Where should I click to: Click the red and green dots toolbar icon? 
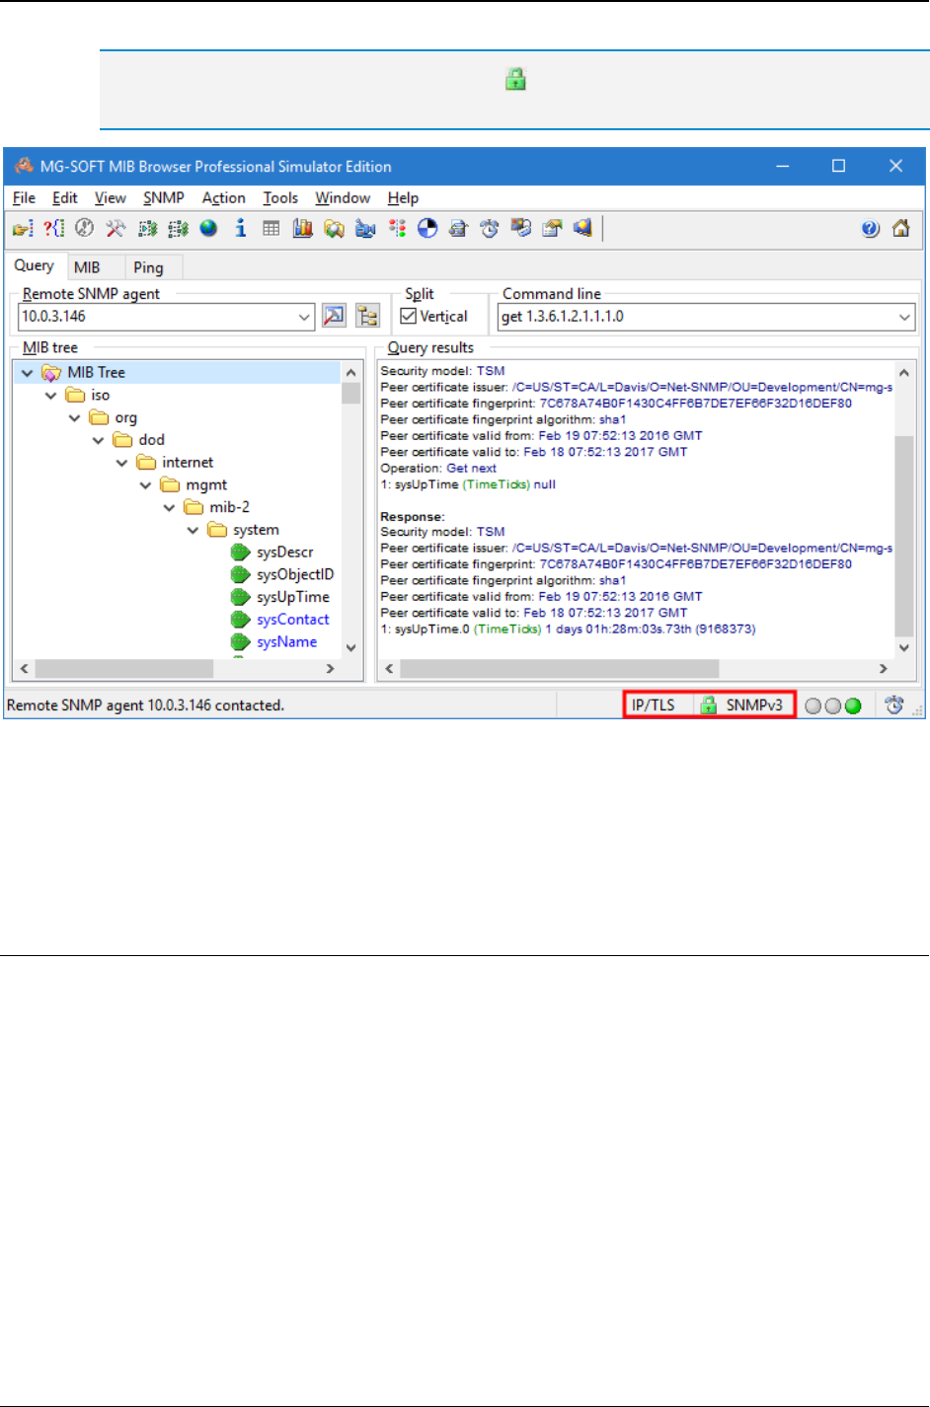tap(397, 229)
